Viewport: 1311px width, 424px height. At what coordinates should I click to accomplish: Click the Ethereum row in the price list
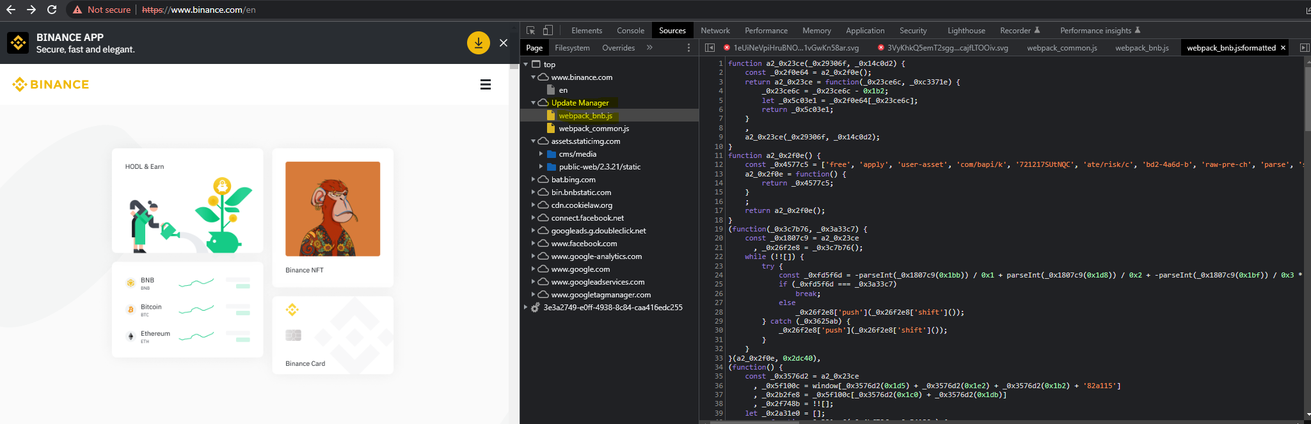pos(187,336)
